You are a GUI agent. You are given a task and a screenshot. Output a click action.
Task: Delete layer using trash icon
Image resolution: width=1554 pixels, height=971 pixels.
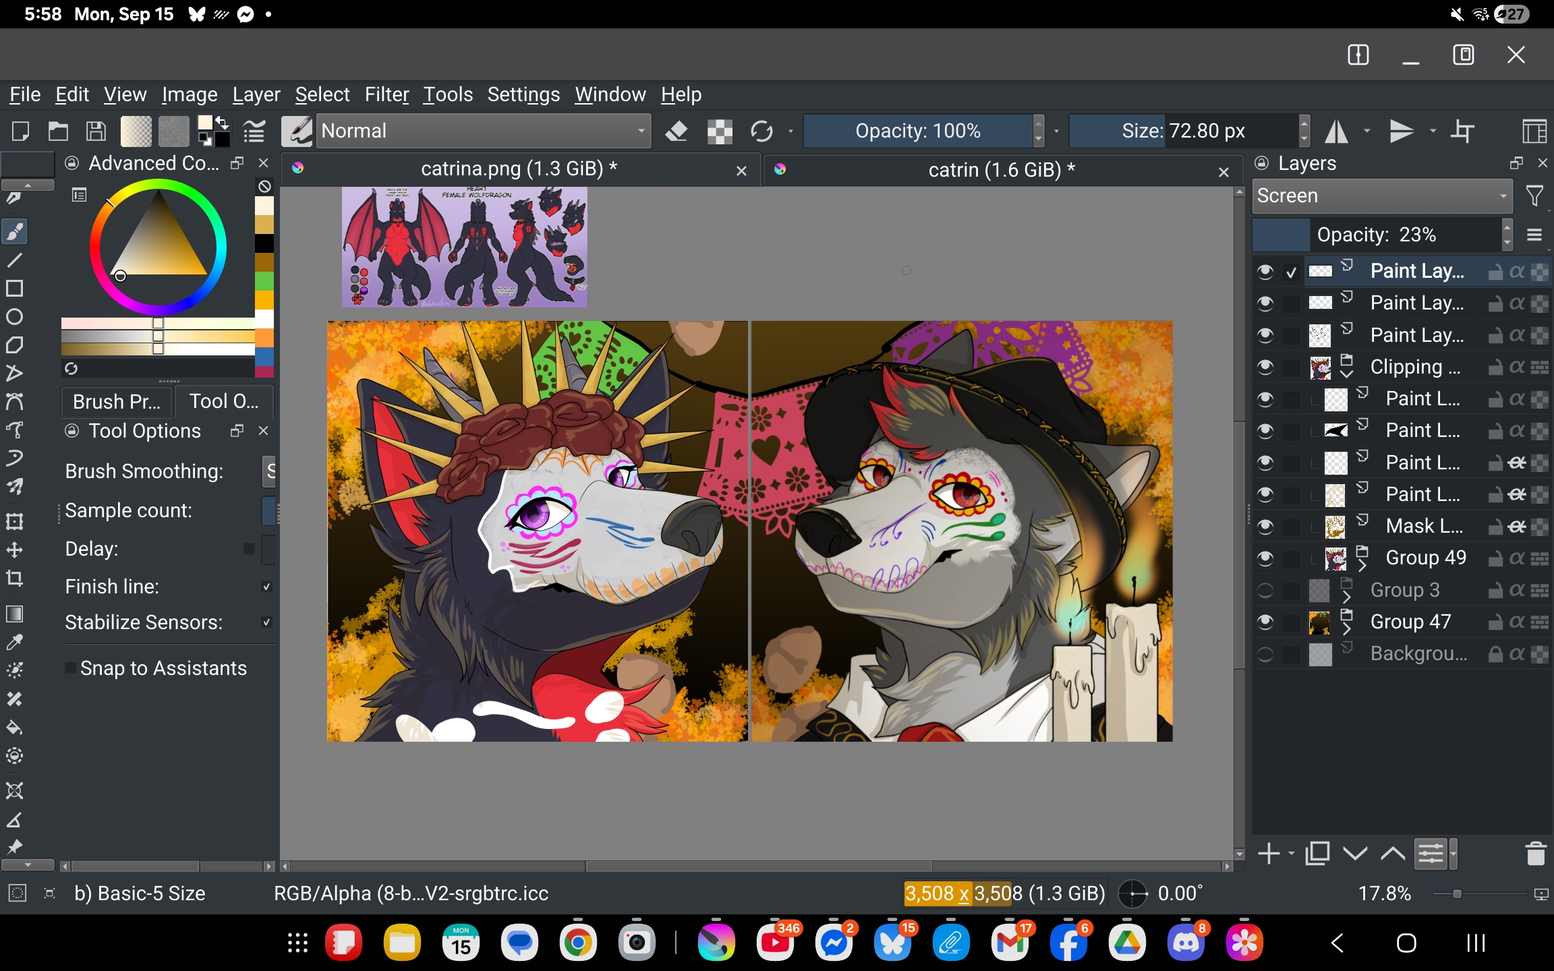click(x=1534, y=854)
